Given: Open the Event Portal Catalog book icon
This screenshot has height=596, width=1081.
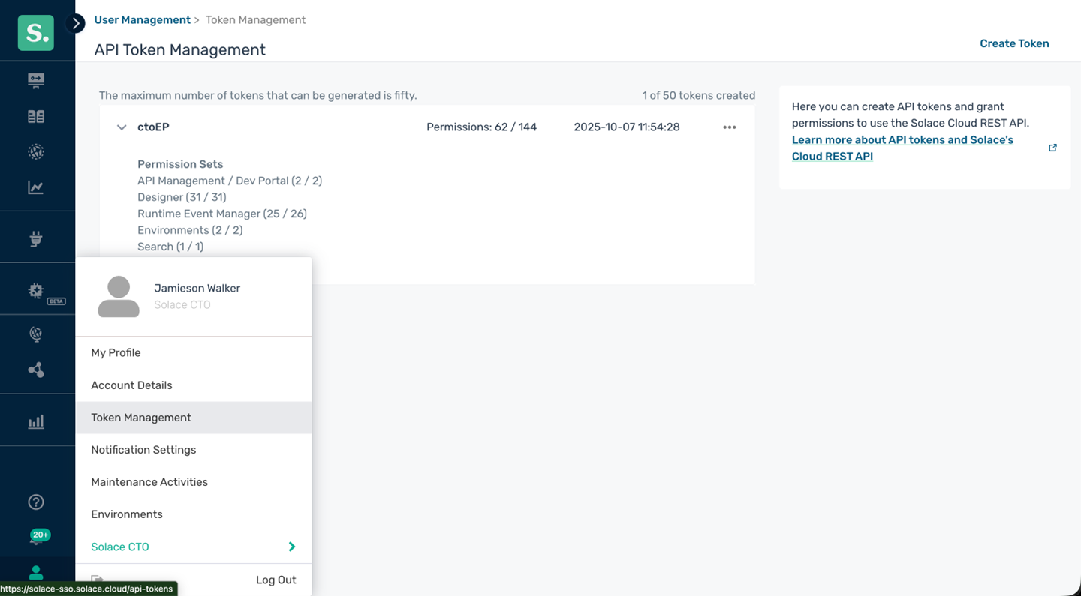Looking at the screenshot, I should point(36,116).
